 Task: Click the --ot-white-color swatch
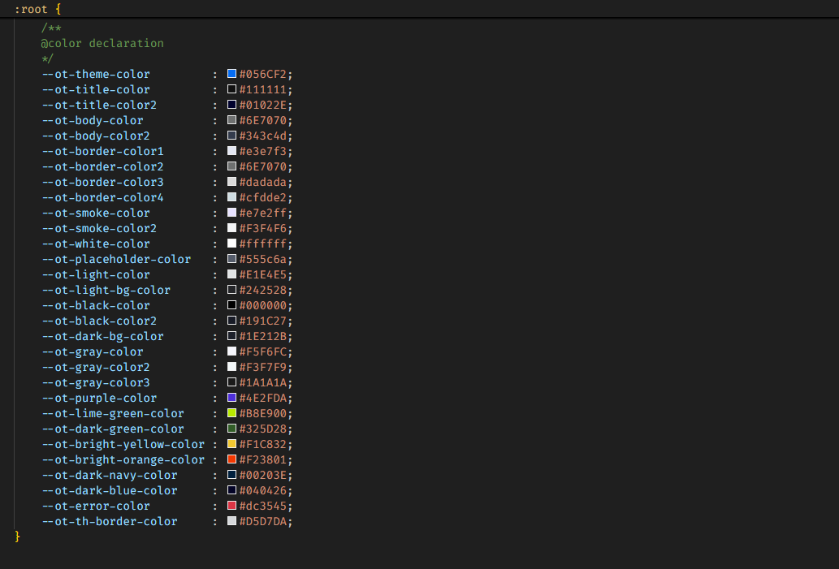point(231,244)
